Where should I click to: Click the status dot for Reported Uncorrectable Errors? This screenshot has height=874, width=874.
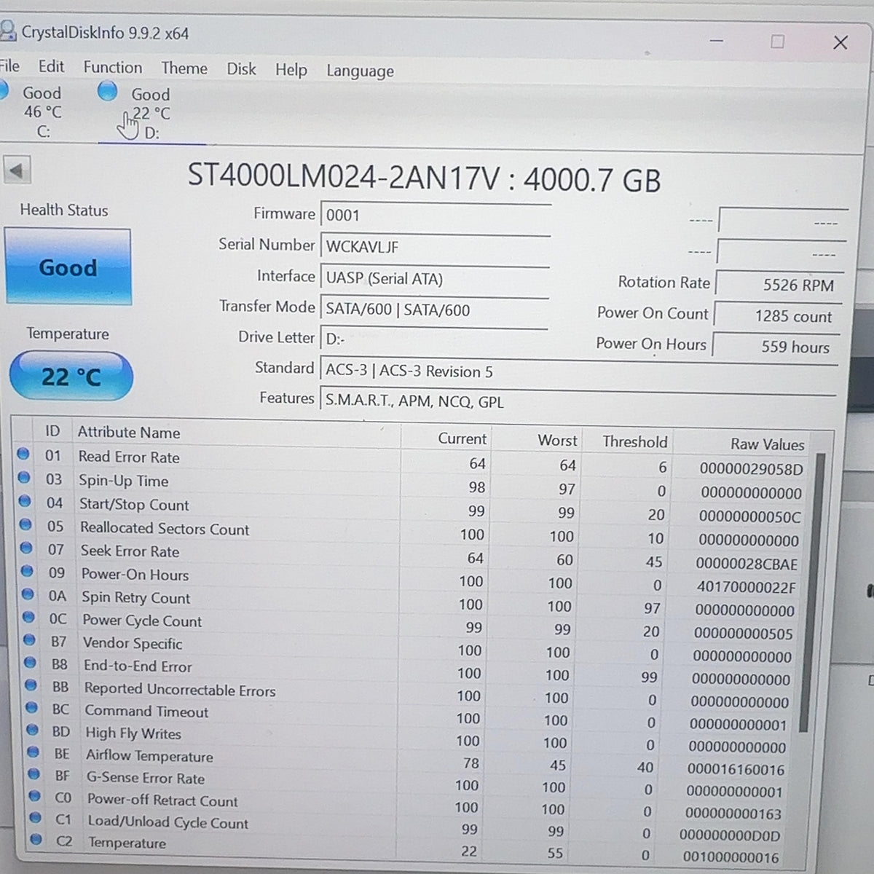point(31,685)
